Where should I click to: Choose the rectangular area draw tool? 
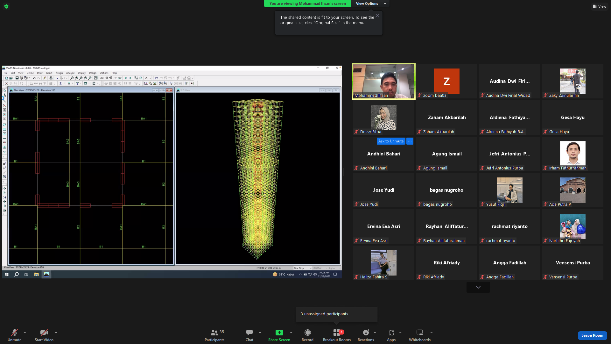(x=4, y=129)
